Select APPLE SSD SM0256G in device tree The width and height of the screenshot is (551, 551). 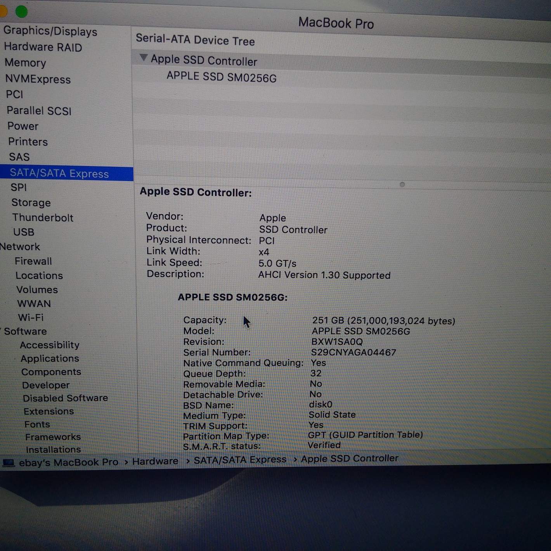[222, 77]
